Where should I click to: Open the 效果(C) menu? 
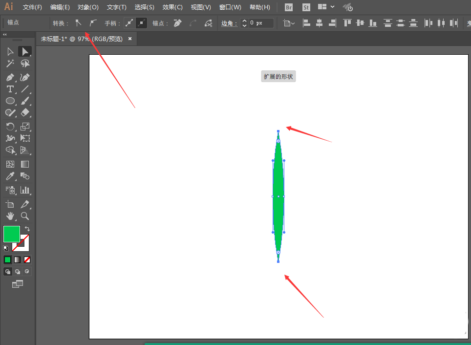(x=172, y=7)
